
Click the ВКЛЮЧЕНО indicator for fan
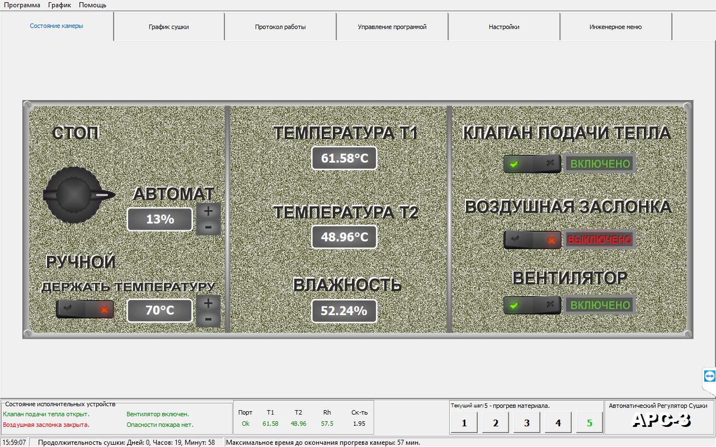click(600, 305)
